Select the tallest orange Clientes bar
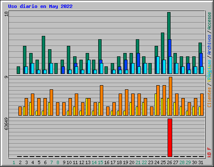Image resolution: width=214 pixels, height=167 pixels. 171,96
